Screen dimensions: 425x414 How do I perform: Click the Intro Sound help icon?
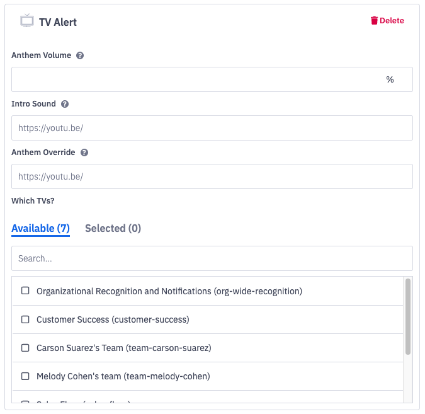coord(65,104)
